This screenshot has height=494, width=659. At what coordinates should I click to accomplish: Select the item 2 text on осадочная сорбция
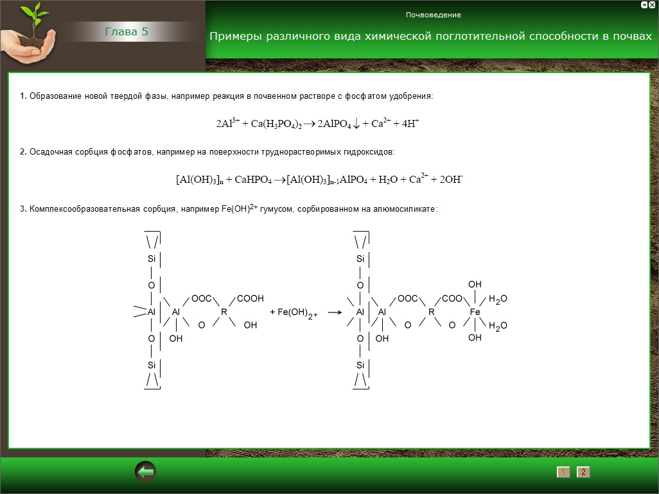coord(206,152)
